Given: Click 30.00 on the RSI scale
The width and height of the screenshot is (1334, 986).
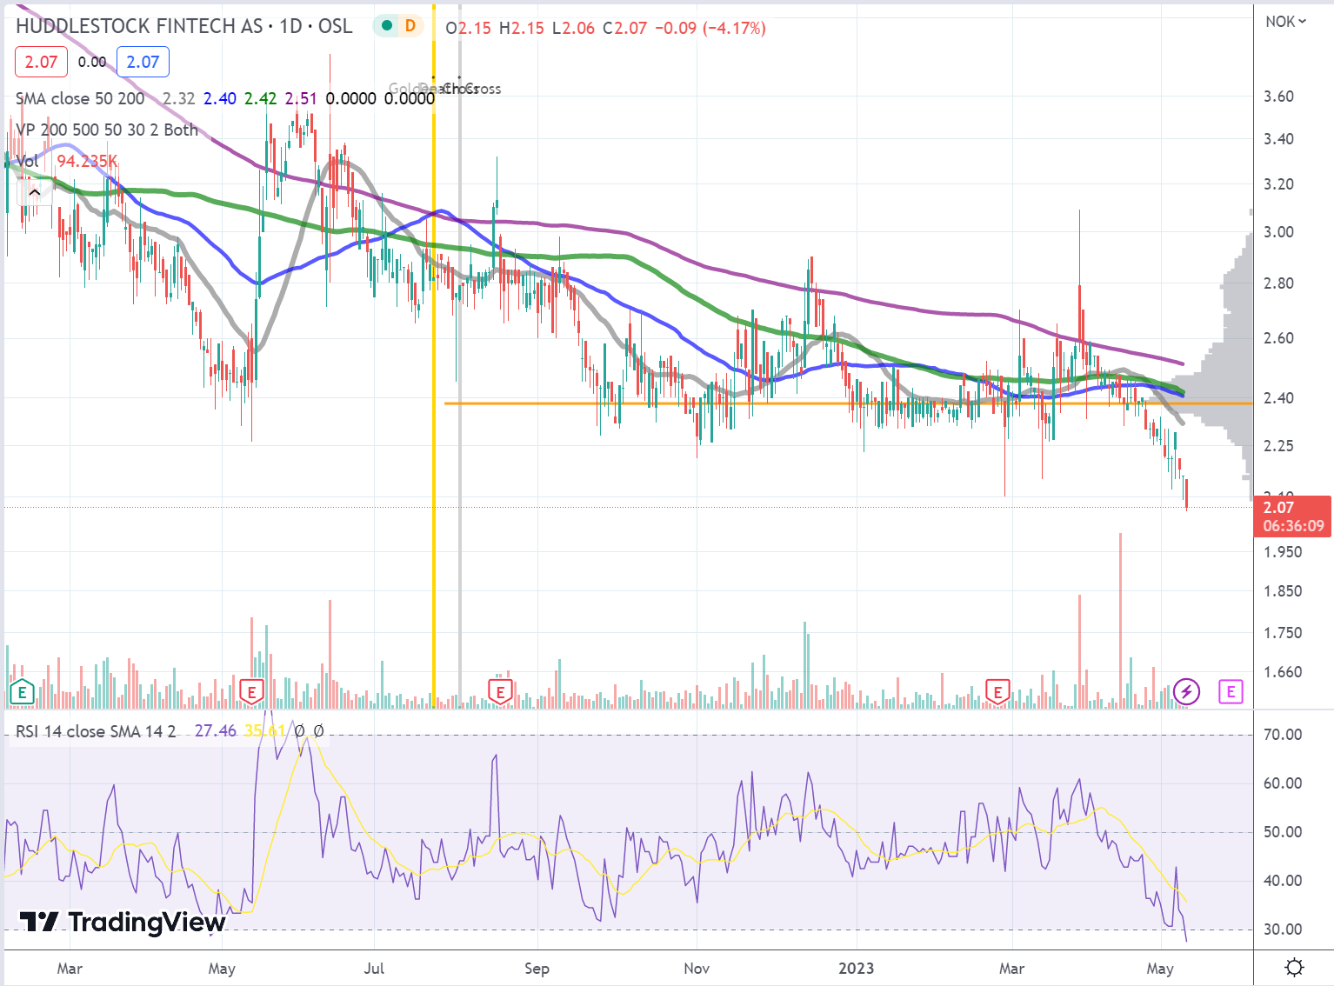Looking at the screenshot, I should pos(1283,929).
